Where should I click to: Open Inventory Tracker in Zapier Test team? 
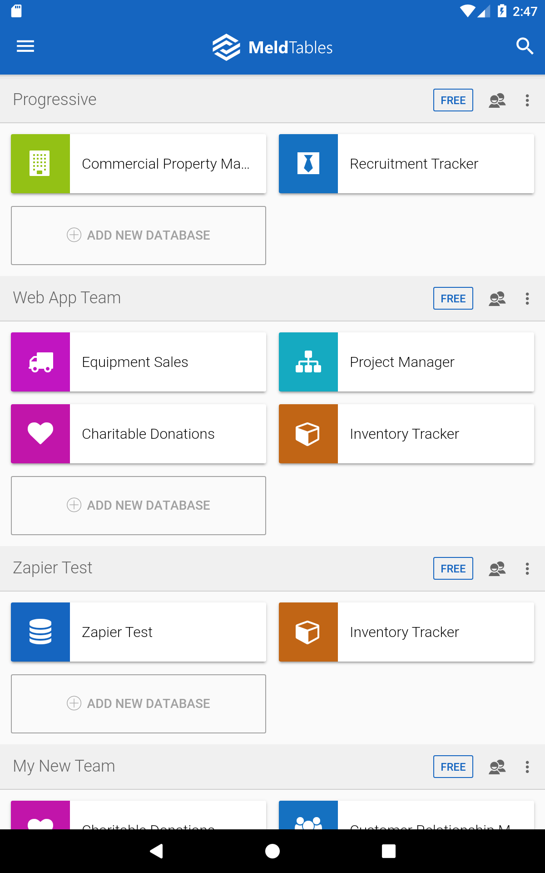click(406, 632)
